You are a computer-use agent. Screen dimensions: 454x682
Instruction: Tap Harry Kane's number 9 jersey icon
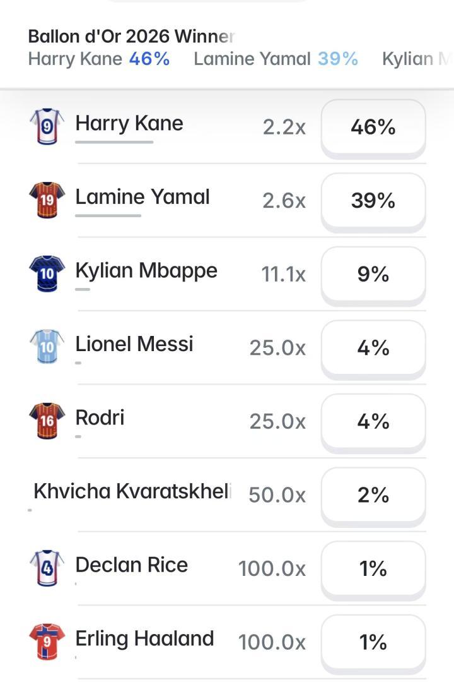click(47, 126)
